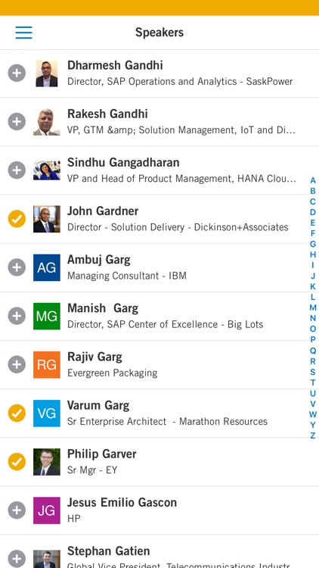The width and height of the screenshot is (319, 568).
Task: Add Sindhu Gangadharan with plus icon
Action: coord(17,170)
